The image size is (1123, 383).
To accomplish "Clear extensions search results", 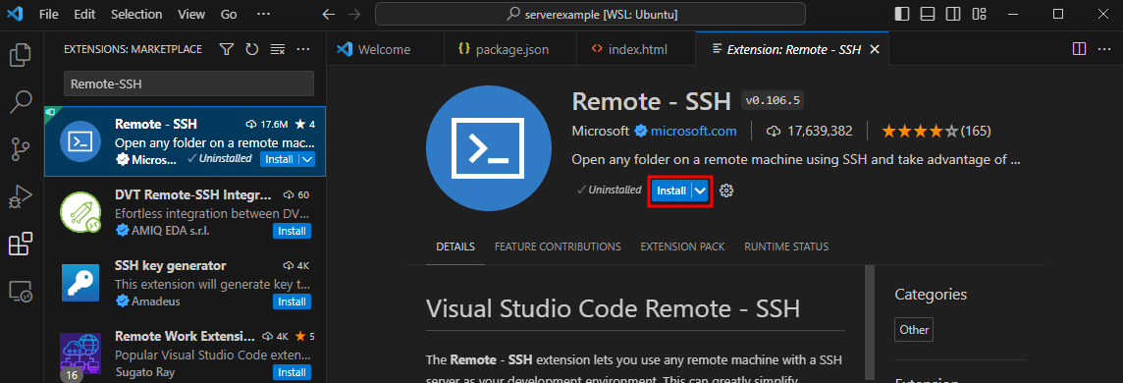I will point(277,49).
